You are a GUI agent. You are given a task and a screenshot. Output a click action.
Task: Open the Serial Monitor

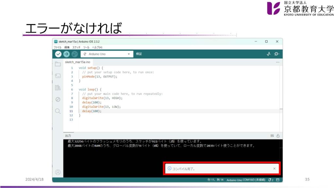pos(277,54)
